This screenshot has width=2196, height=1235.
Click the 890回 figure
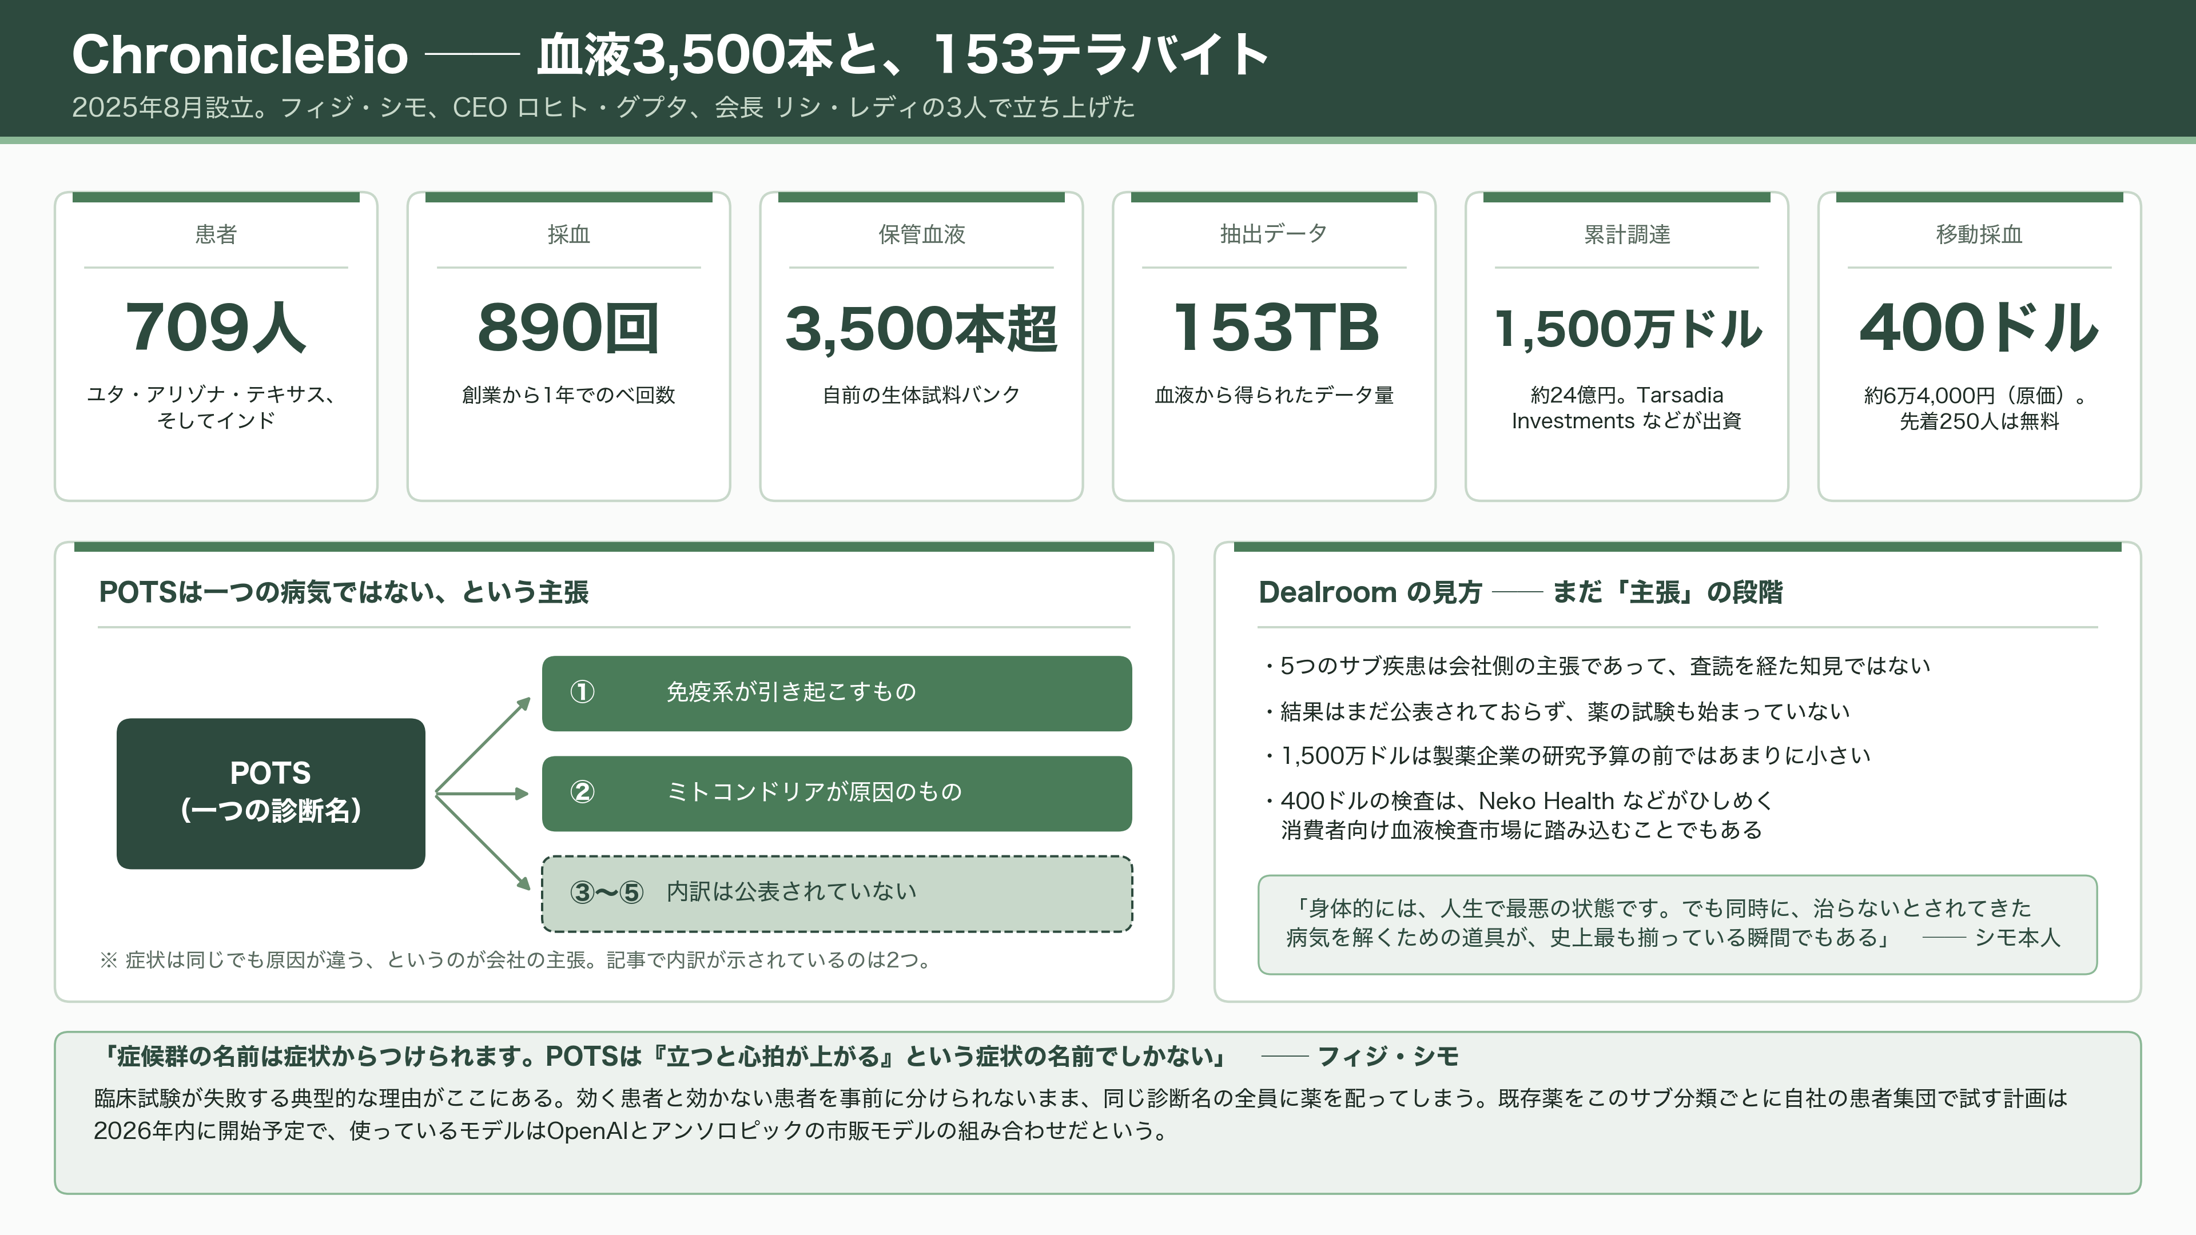(568, 327)
